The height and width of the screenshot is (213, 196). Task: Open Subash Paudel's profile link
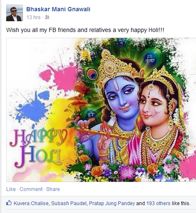69,203
